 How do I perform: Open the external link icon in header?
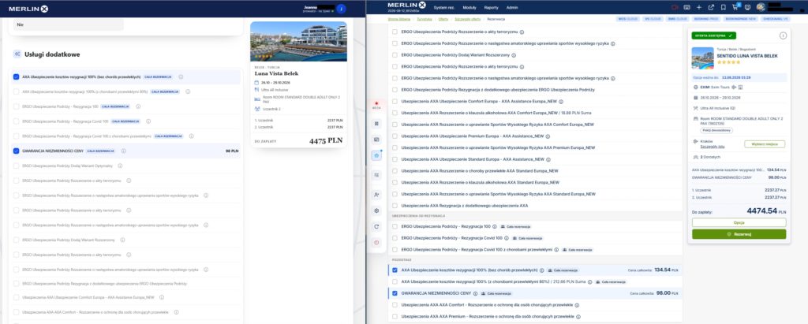[x=711, y=7]
